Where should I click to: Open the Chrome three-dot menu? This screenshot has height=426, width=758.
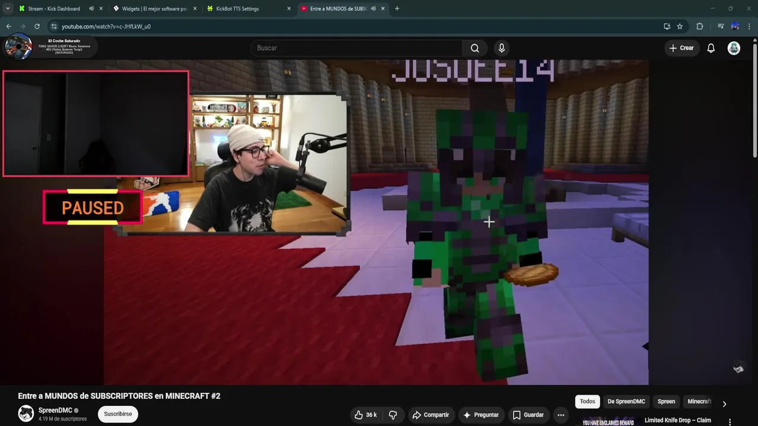tap(750, 26)
